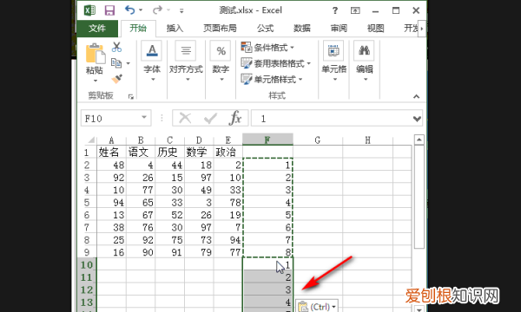The image size is (521, 312).
Task: Select column A header
Action: point(111,140)
